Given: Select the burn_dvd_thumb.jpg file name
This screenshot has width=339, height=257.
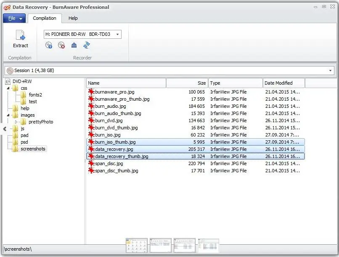Looking at the screenshot, I should tap(117, 128).
